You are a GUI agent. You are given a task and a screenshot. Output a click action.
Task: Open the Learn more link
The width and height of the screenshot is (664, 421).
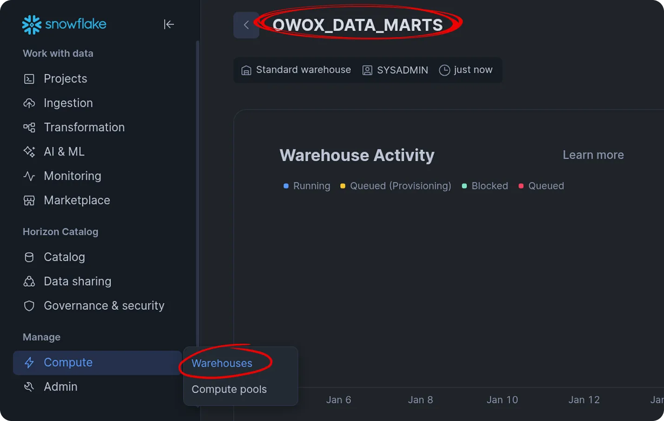593,155
